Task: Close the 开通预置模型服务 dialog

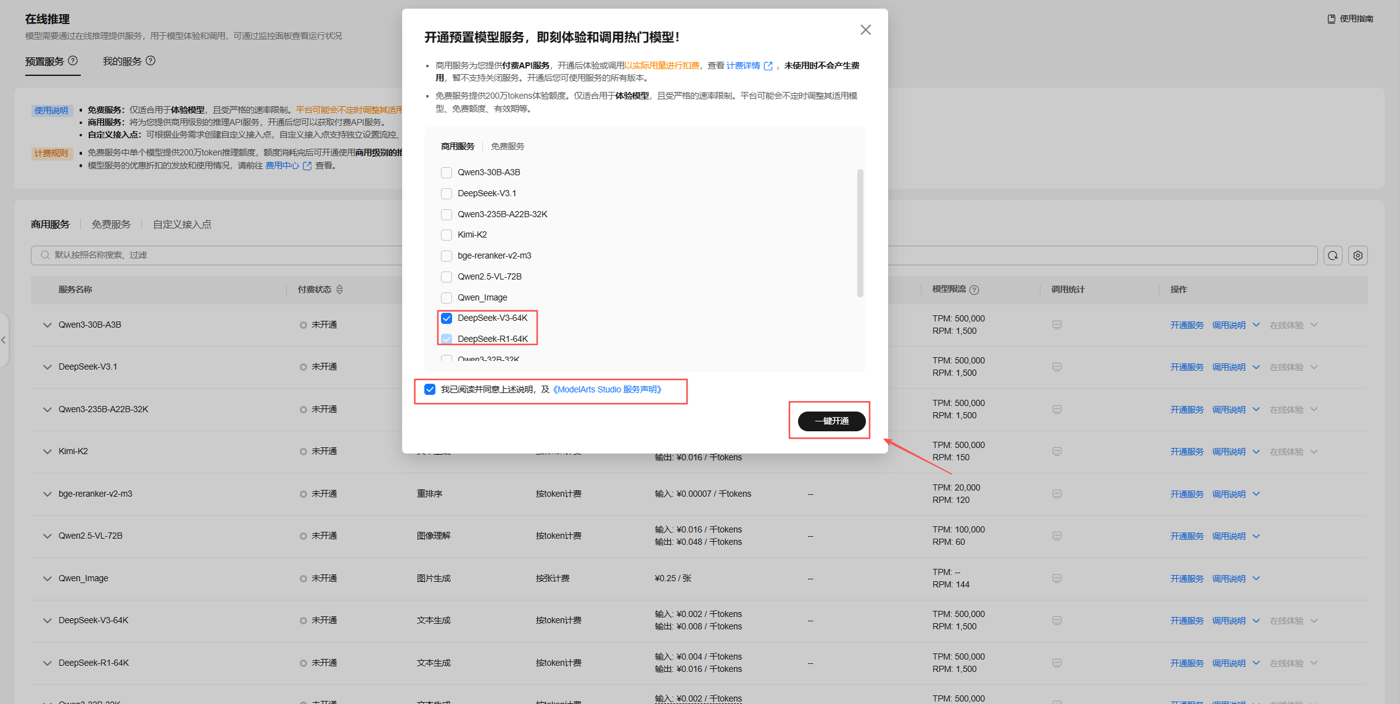Action: tap(865, 30)
